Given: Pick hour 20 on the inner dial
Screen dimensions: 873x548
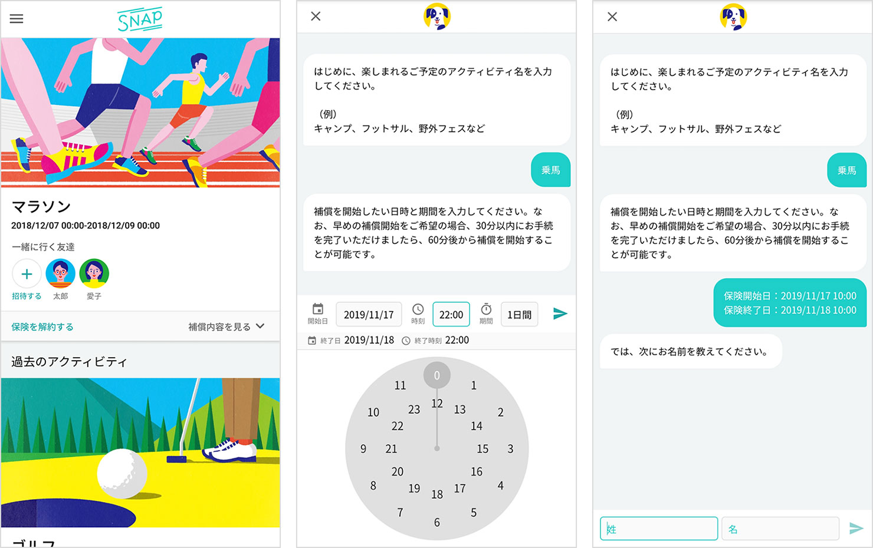Looking at the screenshot, I should [x=398, y=471].
